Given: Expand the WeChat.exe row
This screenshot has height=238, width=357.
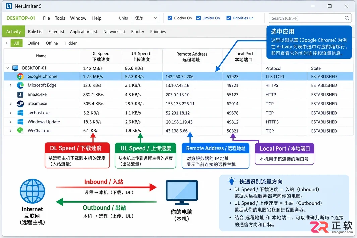Looking at the screenshot, I should [10, 131].
